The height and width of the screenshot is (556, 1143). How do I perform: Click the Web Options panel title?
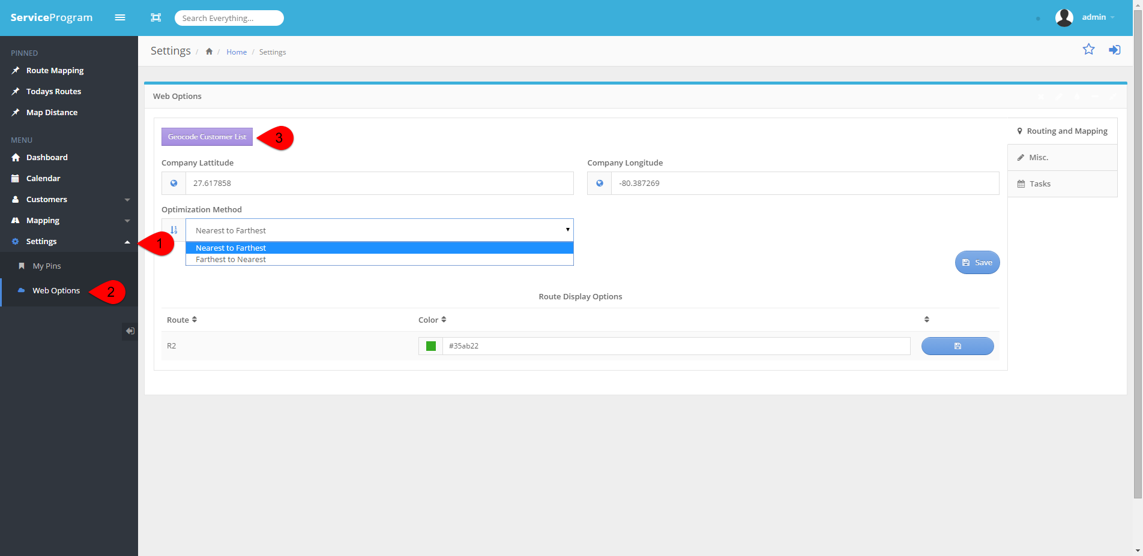tap(177, 96)
